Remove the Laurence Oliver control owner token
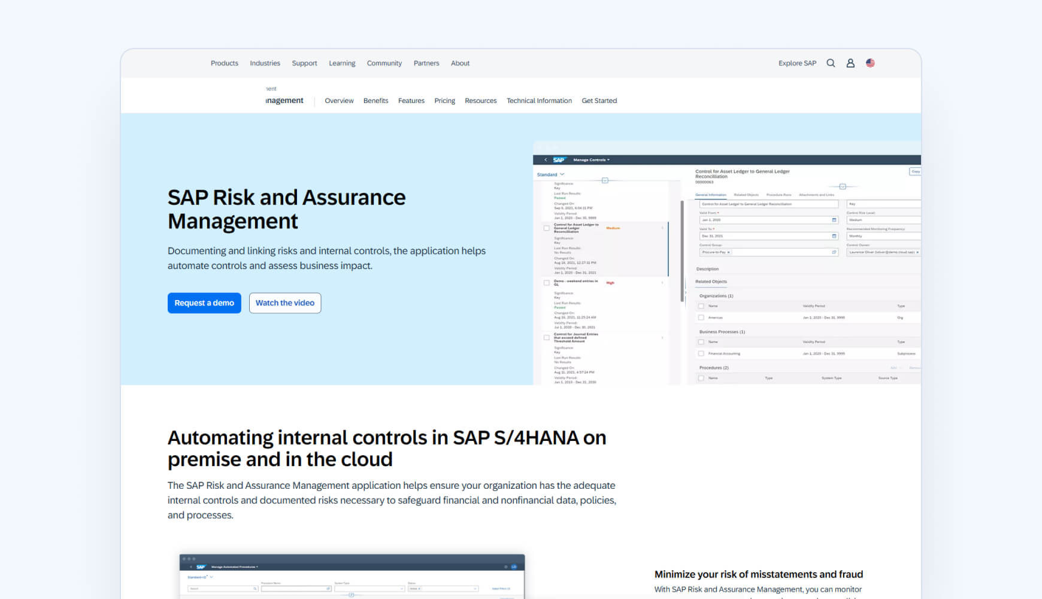The width and height of the screenshot is (1042, 599). [x=917, y=252]
